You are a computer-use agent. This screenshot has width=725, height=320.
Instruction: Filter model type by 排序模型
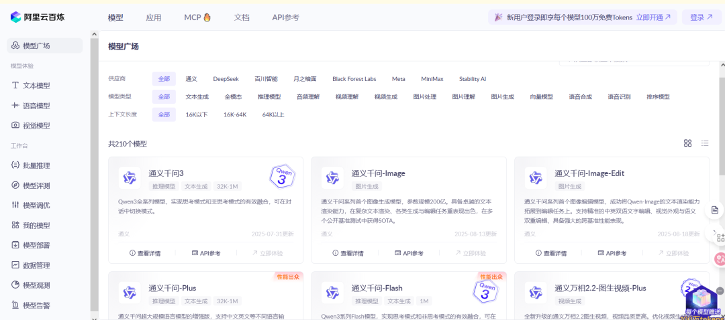[658, 97]
